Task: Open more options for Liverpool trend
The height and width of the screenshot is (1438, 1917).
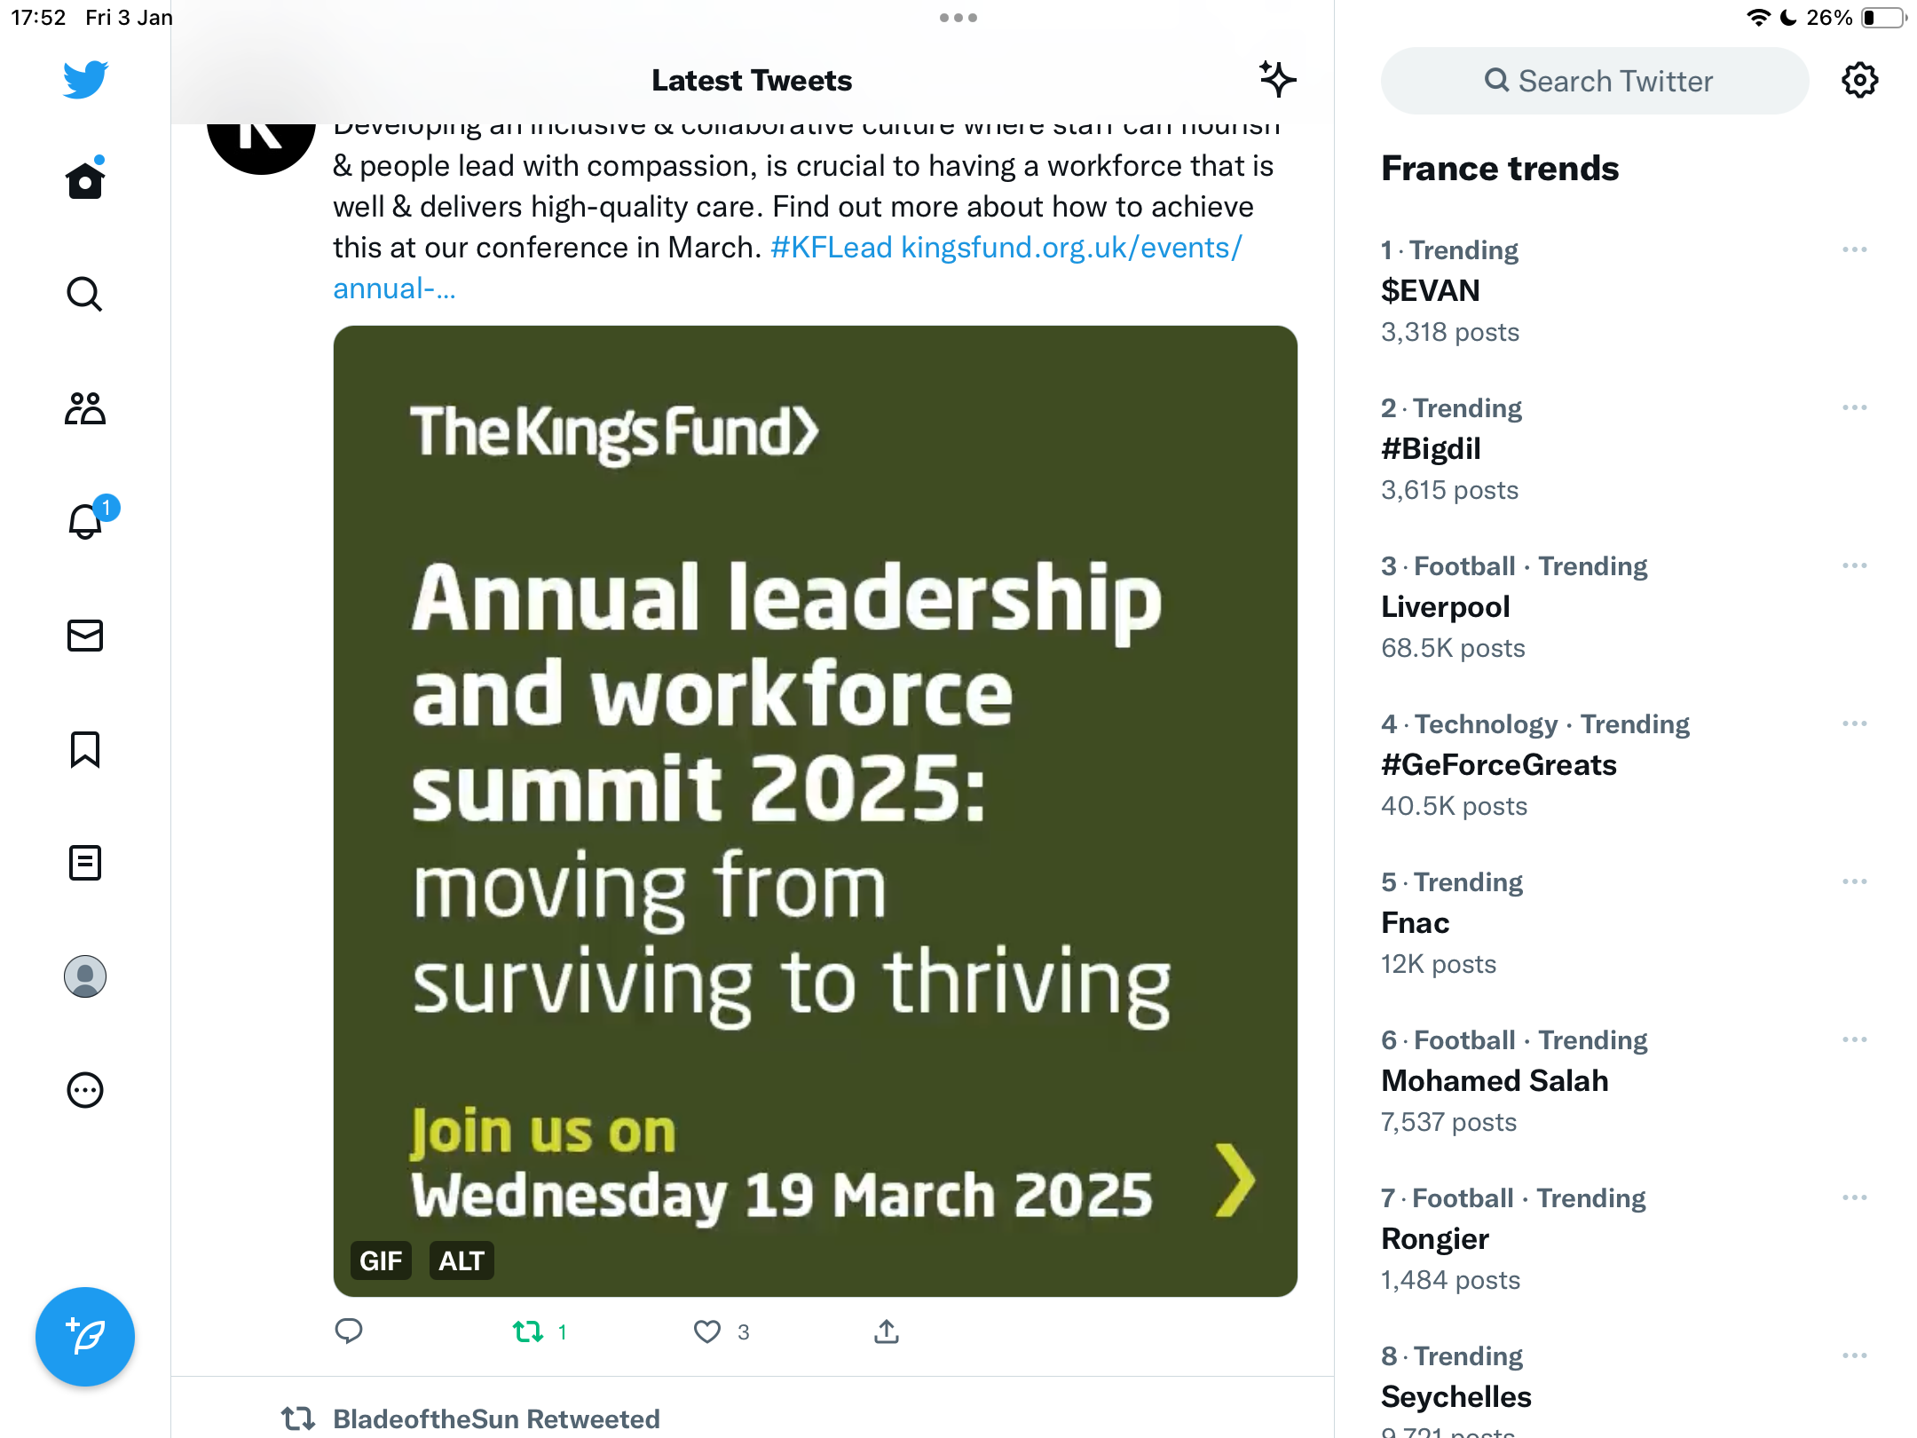Action: click(x=1855, y=565)
